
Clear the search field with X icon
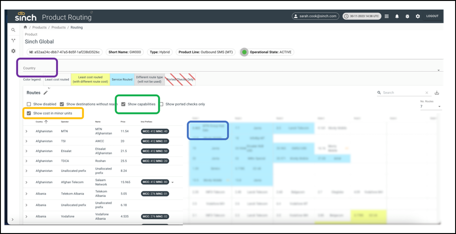coord(427,93)
